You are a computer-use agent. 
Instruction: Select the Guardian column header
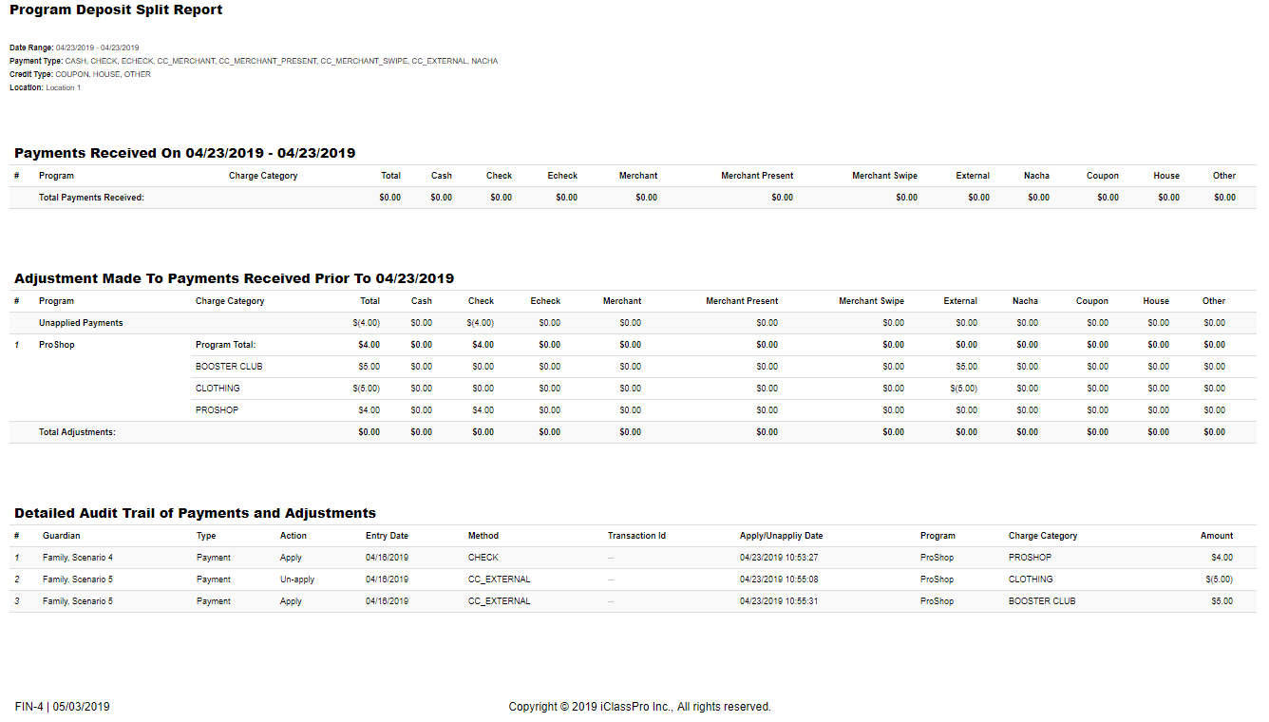pos(62,536)
